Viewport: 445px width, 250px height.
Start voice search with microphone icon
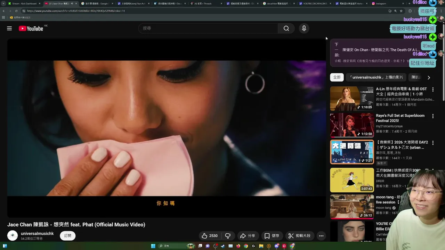(x=304, y=28)
